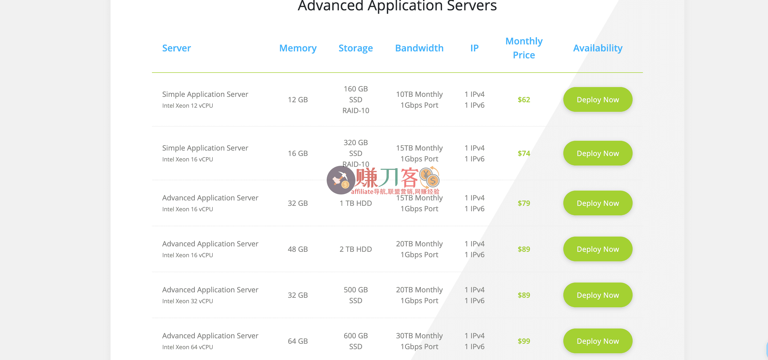768x360 pixels.
Task: Sort by the Storage column header
Action: point(355,48)
